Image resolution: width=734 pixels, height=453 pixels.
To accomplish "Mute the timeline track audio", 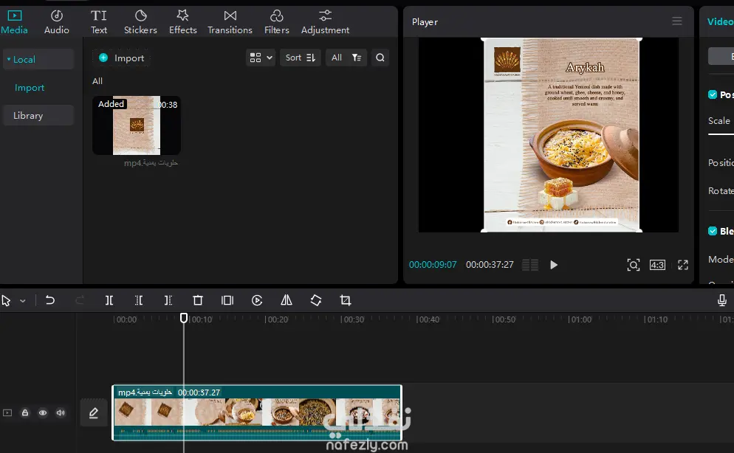I will pos(61,413).
